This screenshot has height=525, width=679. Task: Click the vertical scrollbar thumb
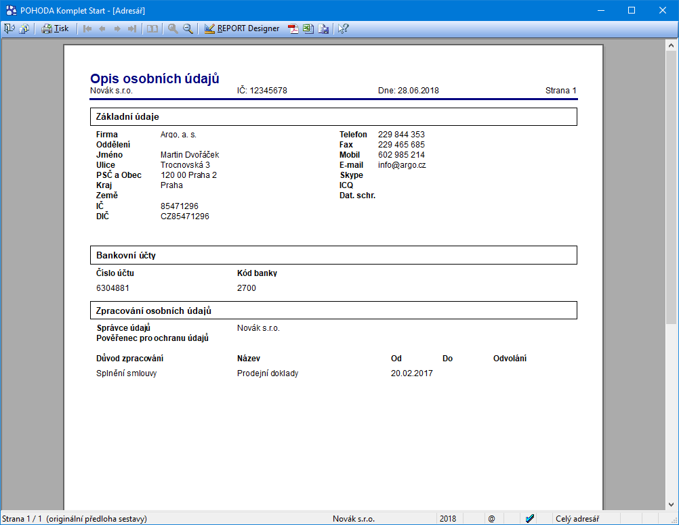click(x=671, y=187)
